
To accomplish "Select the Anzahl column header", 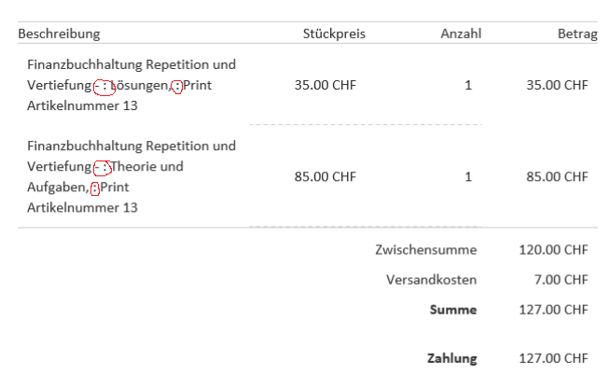I will point(461,35).
